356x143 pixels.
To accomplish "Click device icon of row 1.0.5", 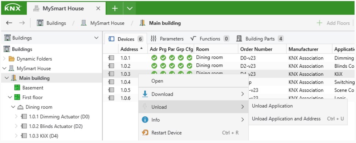I will pos(111,90).
